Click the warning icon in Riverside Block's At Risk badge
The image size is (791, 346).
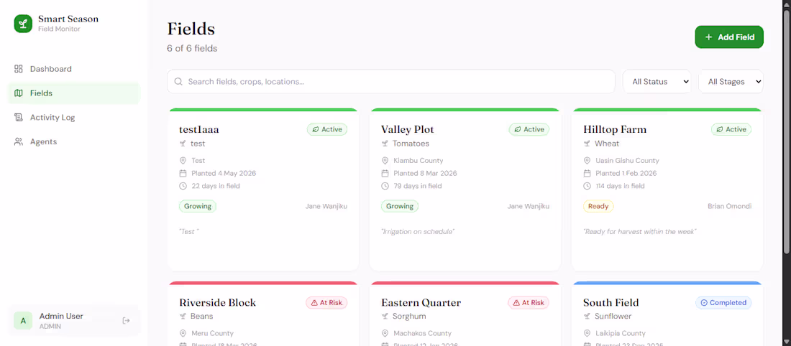click(314, 303)
